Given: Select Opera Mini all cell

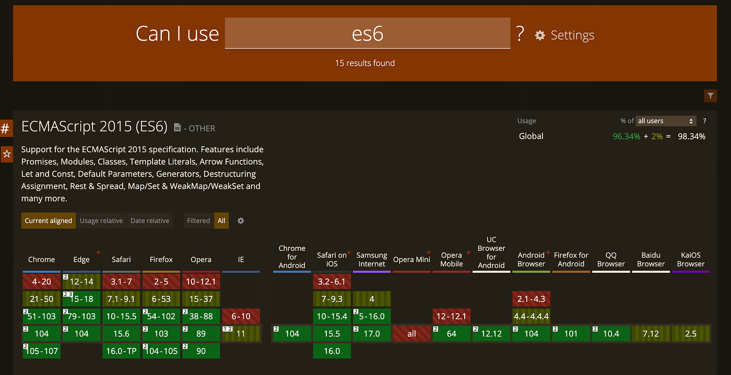Looking at the screenshot, I should (411, 334).
